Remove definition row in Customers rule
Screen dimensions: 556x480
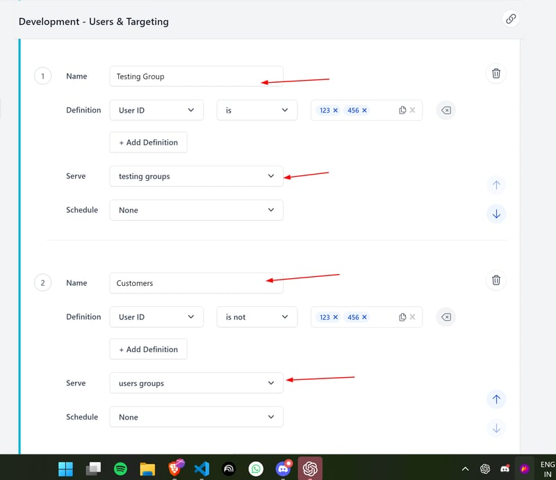click(445, 317)
